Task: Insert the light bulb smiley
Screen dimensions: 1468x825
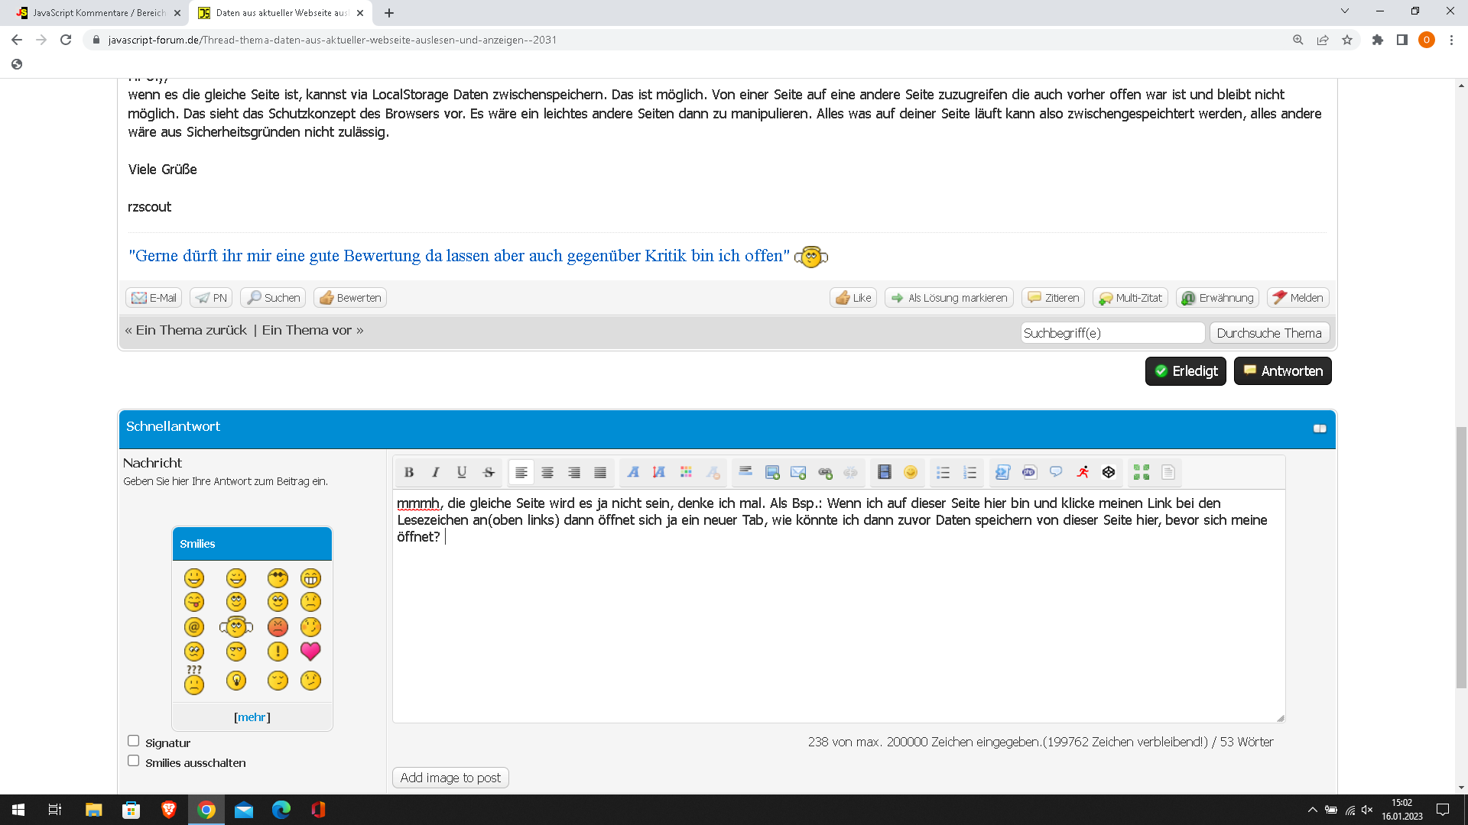Action: [x=236, y=681]
